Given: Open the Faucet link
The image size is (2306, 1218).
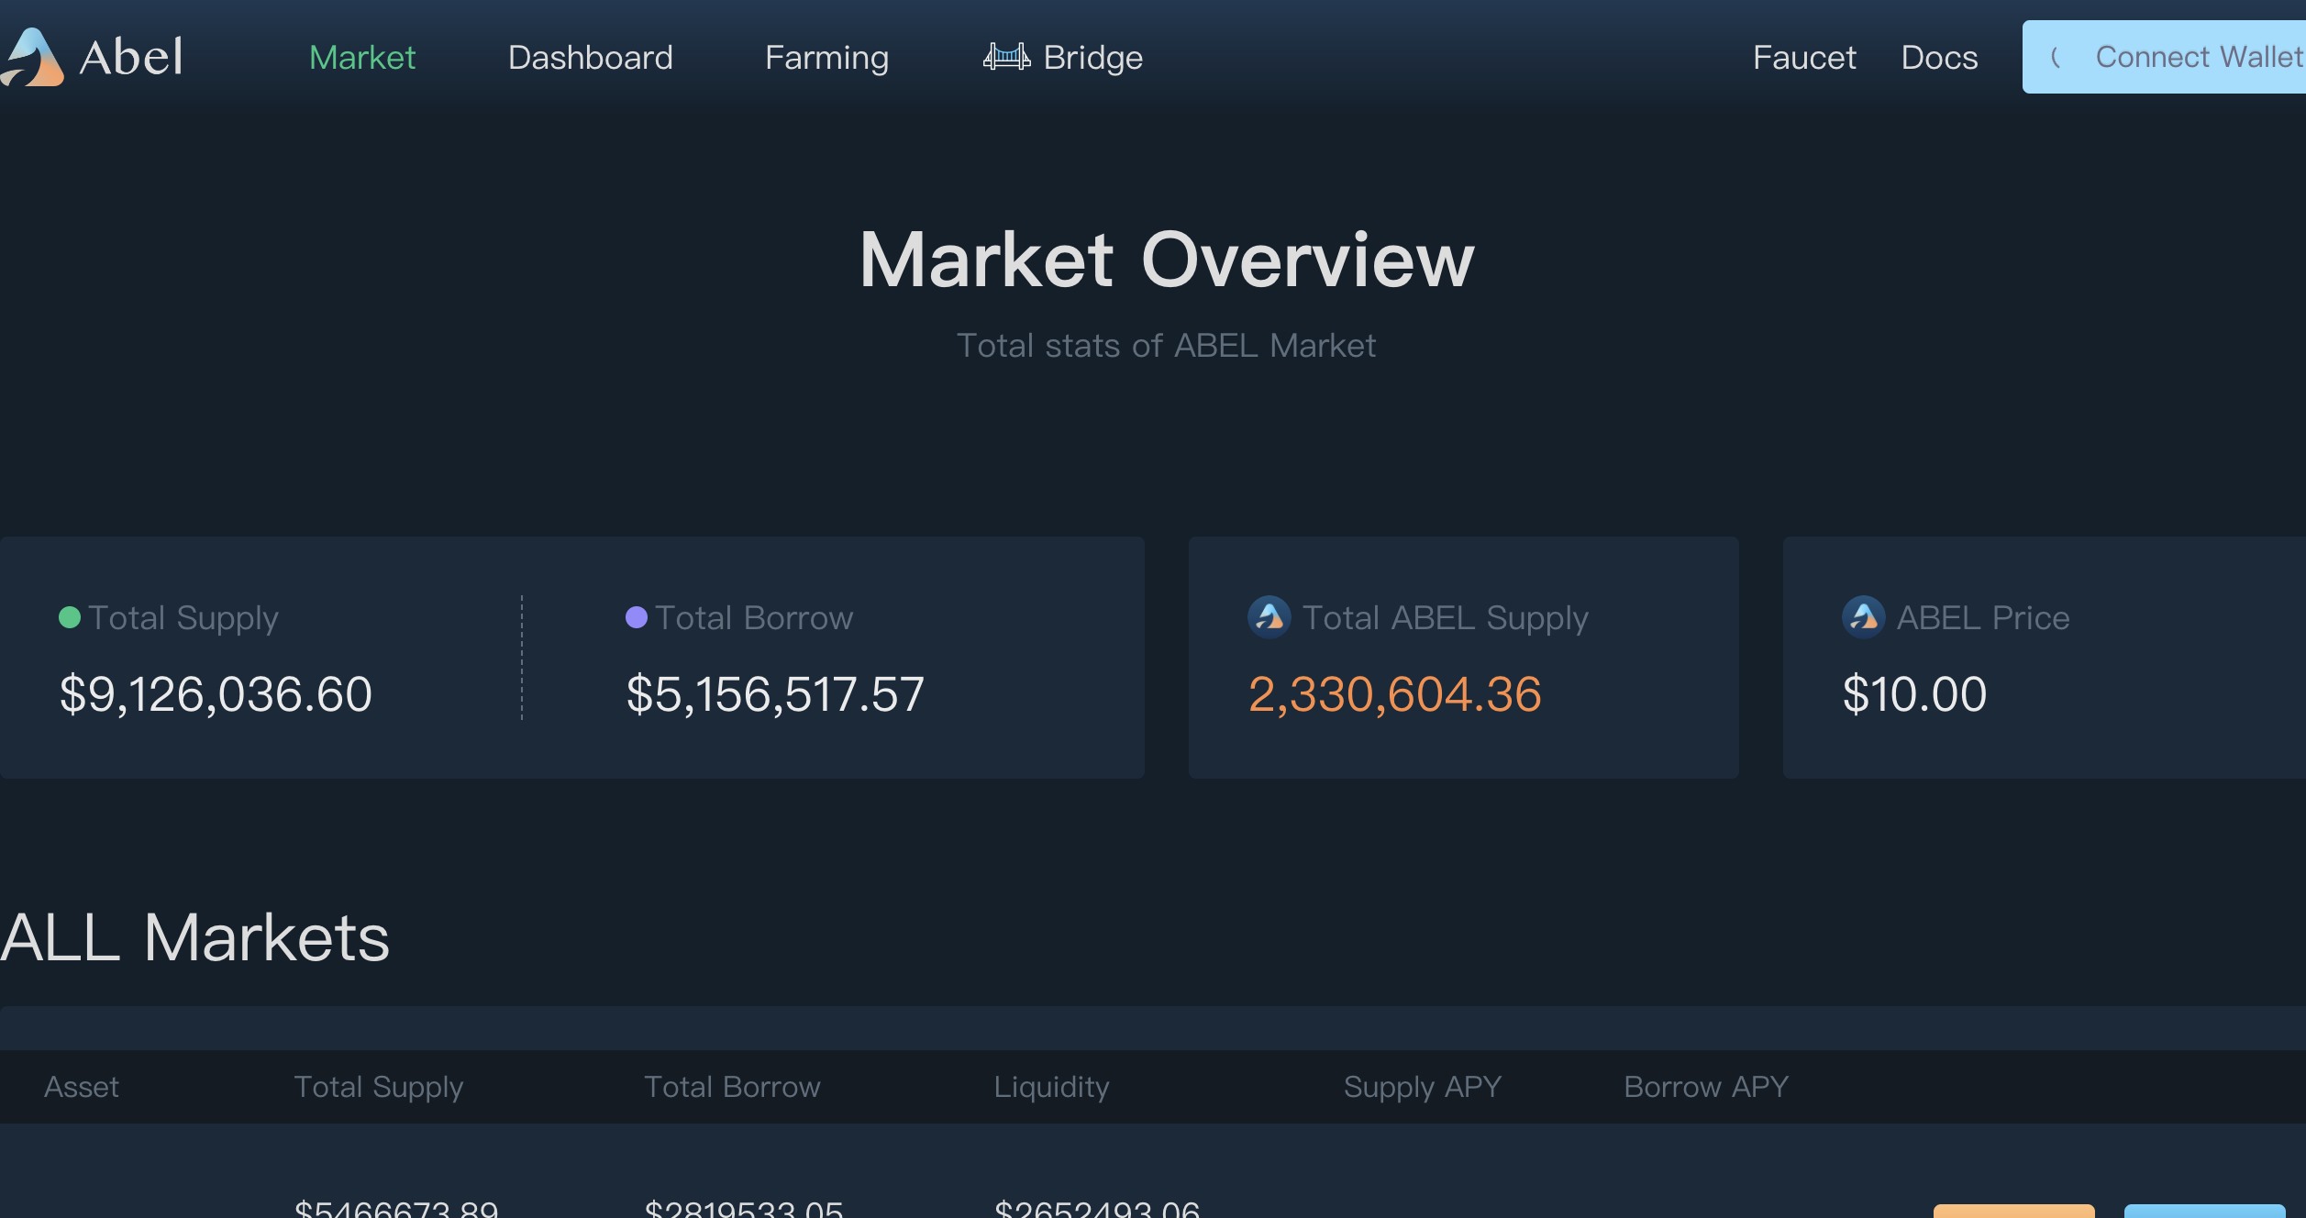Looking at the screenshot, I should (x=1803, y=57).
